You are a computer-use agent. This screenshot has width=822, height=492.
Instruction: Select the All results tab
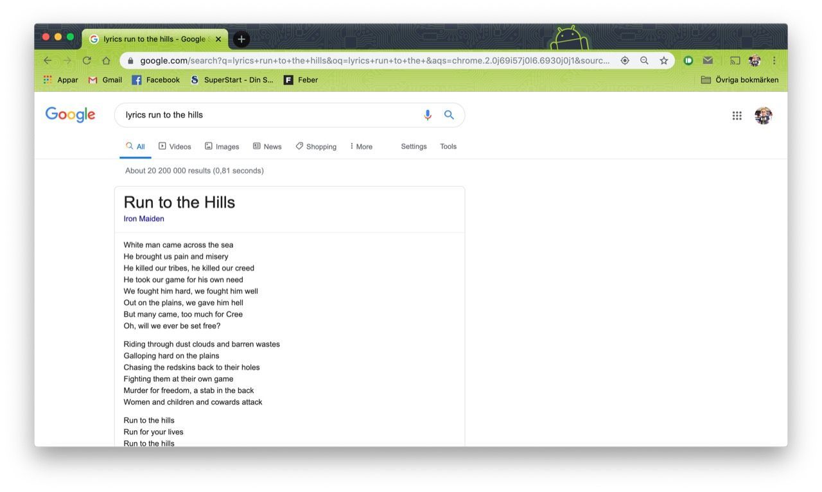point(136,146)
